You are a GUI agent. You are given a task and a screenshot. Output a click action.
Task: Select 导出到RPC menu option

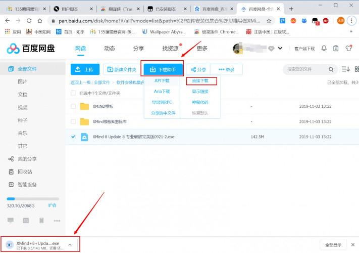162,102
